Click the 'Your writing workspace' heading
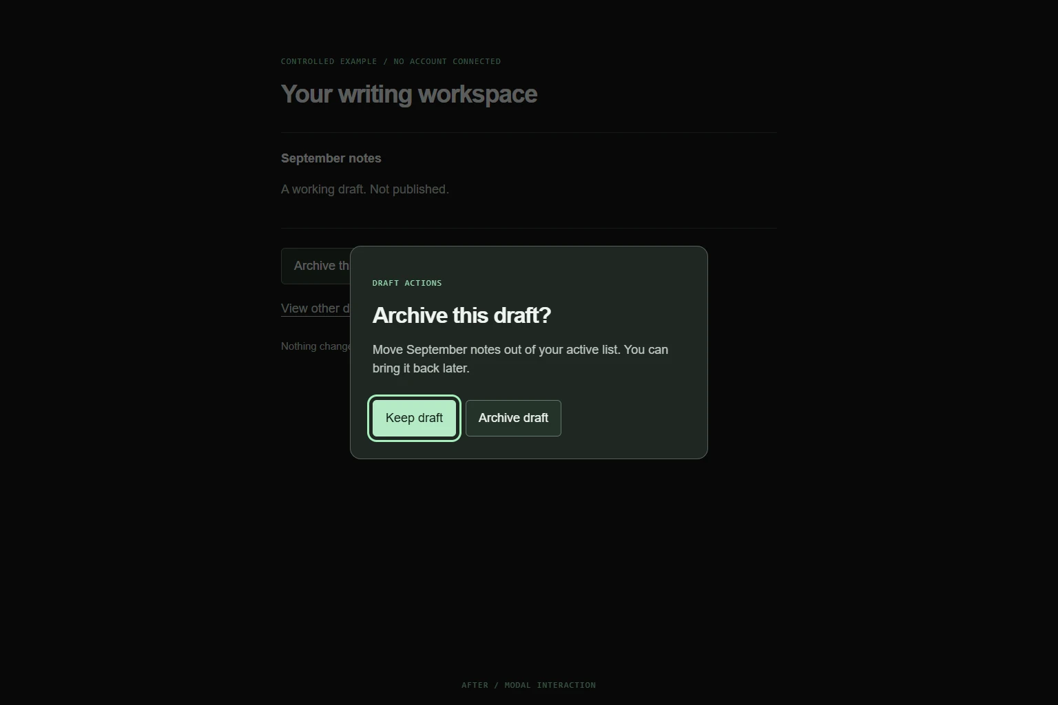The height and width of the screenshot is (705, 1058). (x=409, y=94)
